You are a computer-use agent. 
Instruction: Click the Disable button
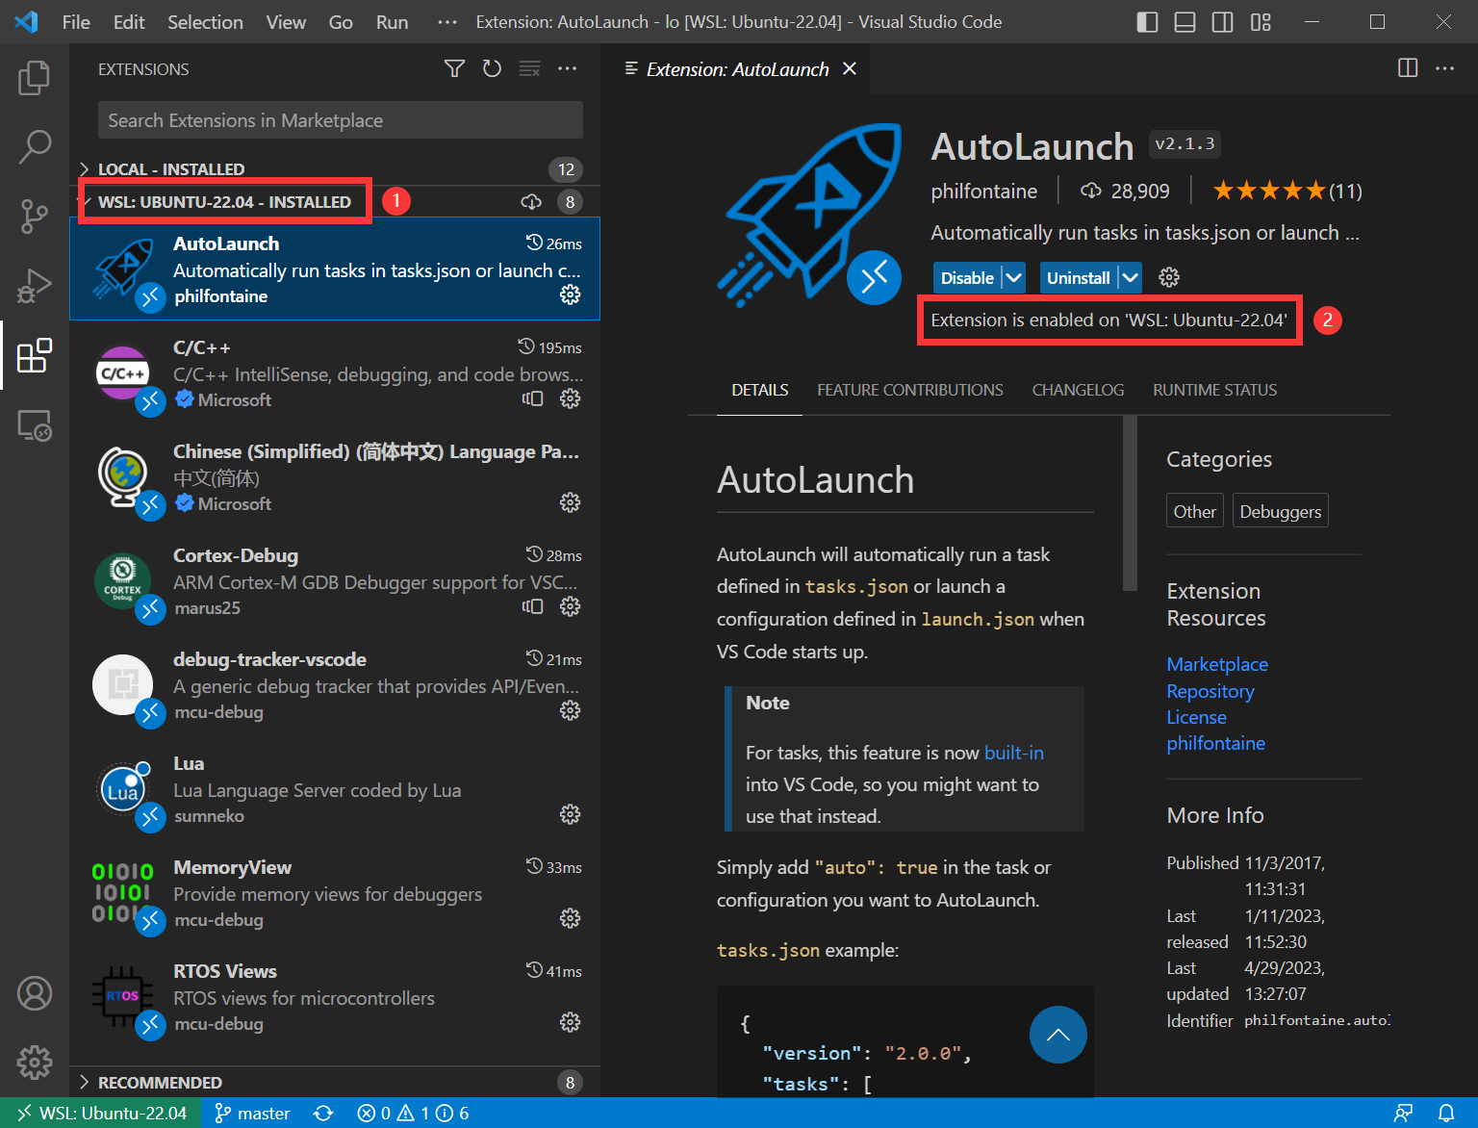pyautogui.click(x=967, y=278)
